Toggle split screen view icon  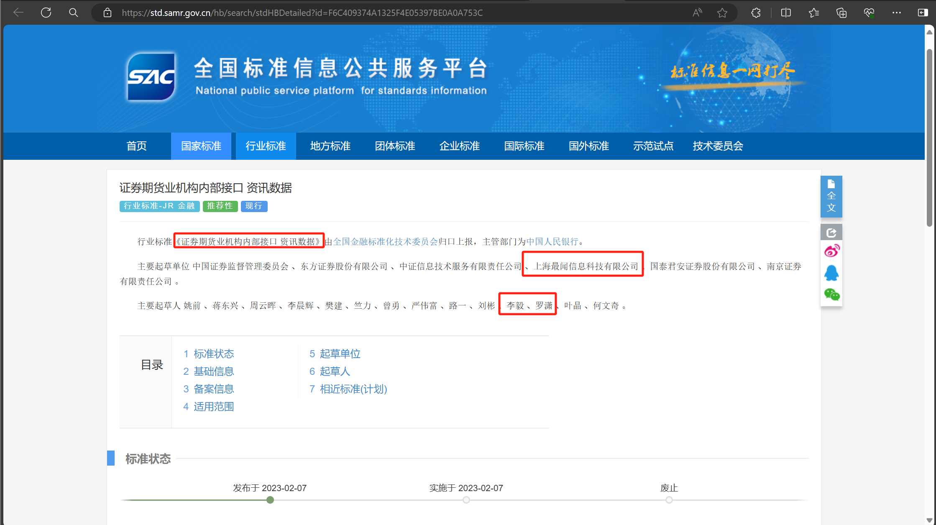coord(786,13)
